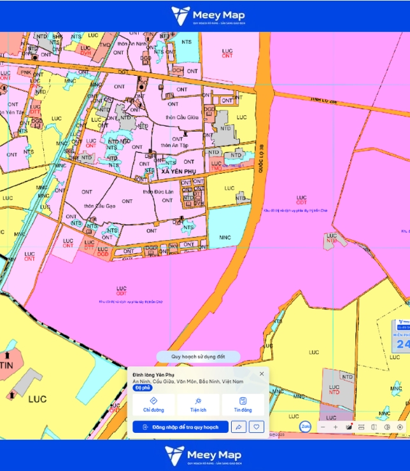Open the pie chart planning statistics icon
This screenshot has height=471, width=410.
click(387, 427)
